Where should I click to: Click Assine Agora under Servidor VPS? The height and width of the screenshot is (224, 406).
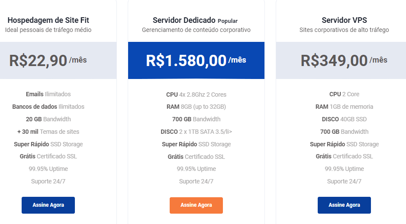pyautogui.click(x=344, y=205)
